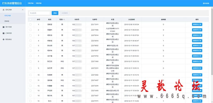Click license plate cell 云GT5614
The height and width of the screenshot is (103, 213).
[x=95, y=35]
